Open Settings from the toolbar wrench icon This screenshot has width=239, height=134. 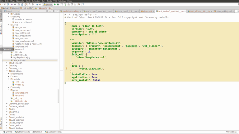click(x=79, y=4)
